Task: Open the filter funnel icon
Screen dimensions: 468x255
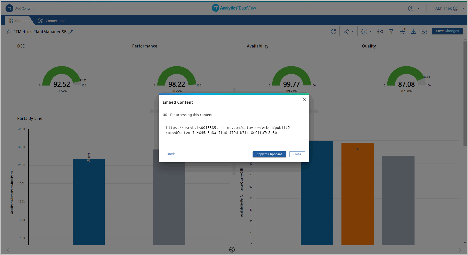Action: tap(391, 31)
